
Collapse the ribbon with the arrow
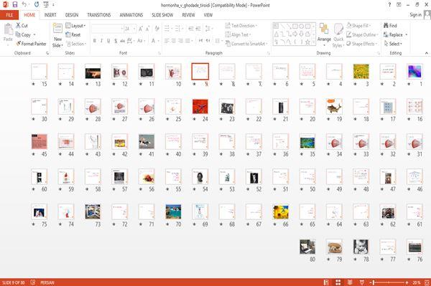click(x=427, y=53)
